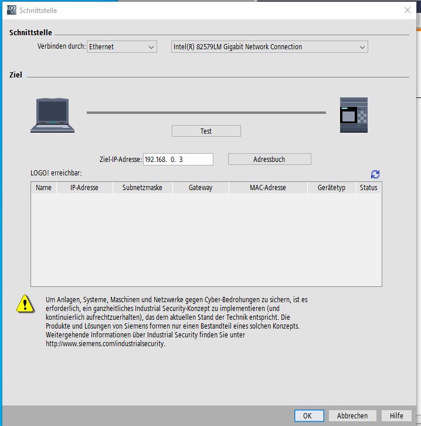Expand the Intel Gigabit Network Connection dropdown

(x=270, y=47)
